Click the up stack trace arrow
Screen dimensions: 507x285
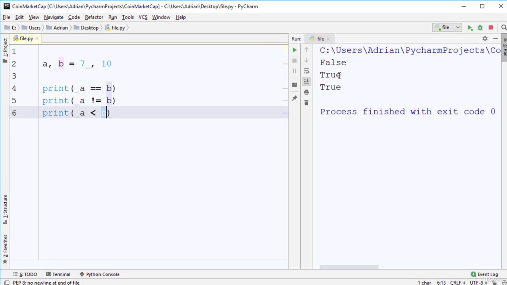coord(306,50)
